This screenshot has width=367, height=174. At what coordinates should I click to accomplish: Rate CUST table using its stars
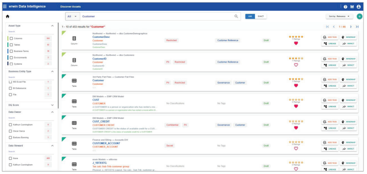tap(296, 100)
